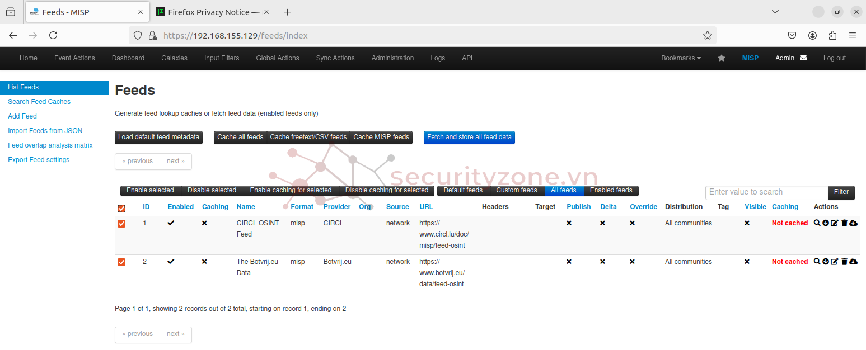Go to the Dashboard page
Viewport: 866px width, 350px height.
click(x=128, y=58)
